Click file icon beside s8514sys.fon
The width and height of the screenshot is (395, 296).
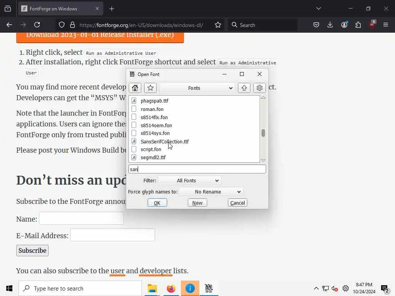pyautogui.click(x=134, y=133)
